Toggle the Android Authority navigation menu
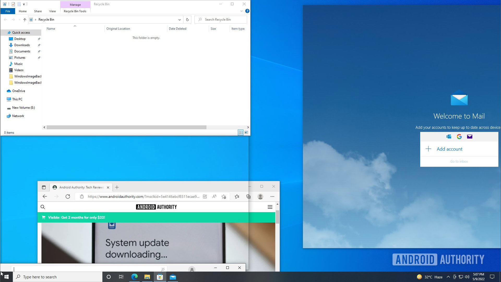 click(270, 207)
